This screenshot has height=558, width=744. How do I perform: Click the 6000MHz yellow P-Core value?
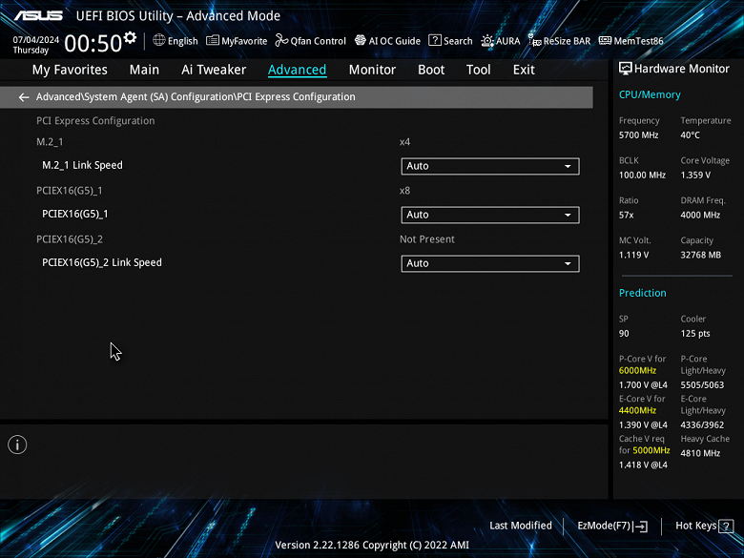tap(637, 371)
